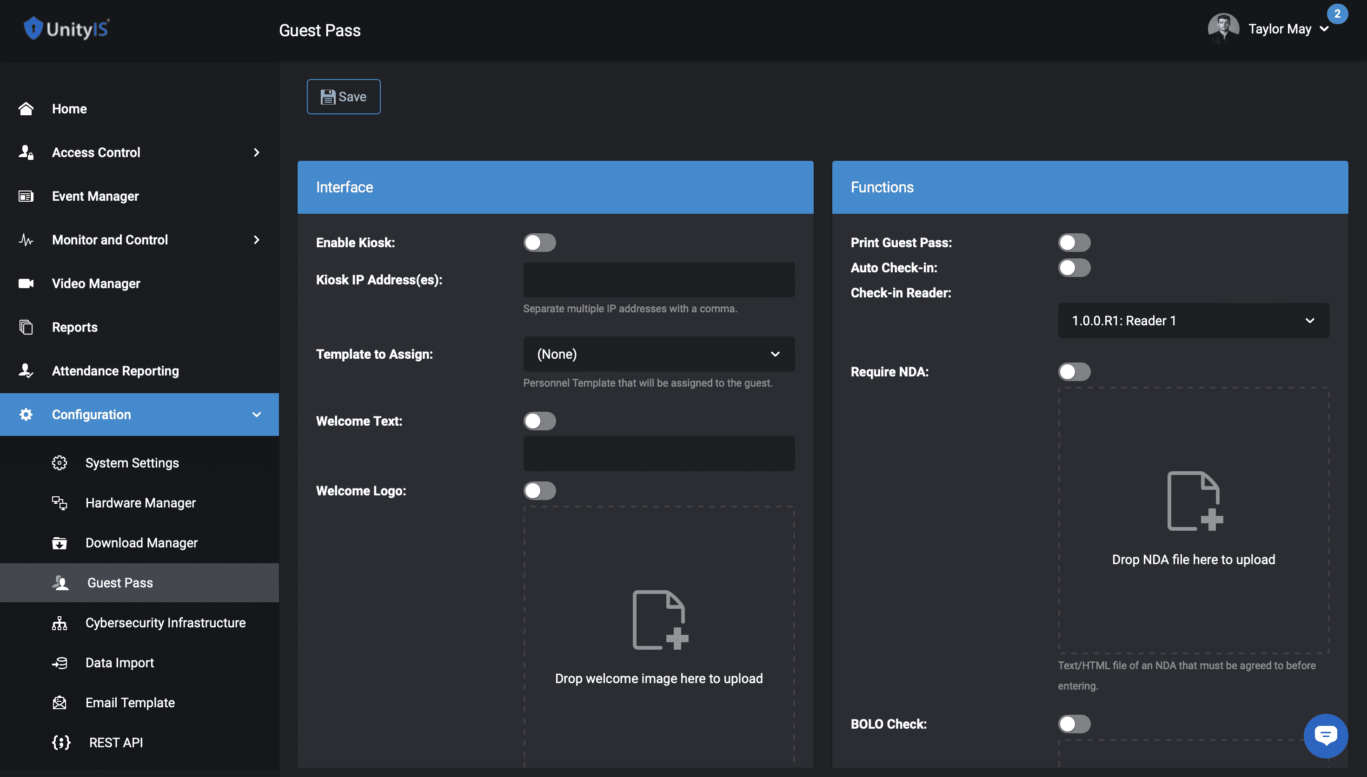The width and height of the screenshot is (1367, 777).
Task: Click Taylor May's profile avatar
Action: pos(1223,28)
